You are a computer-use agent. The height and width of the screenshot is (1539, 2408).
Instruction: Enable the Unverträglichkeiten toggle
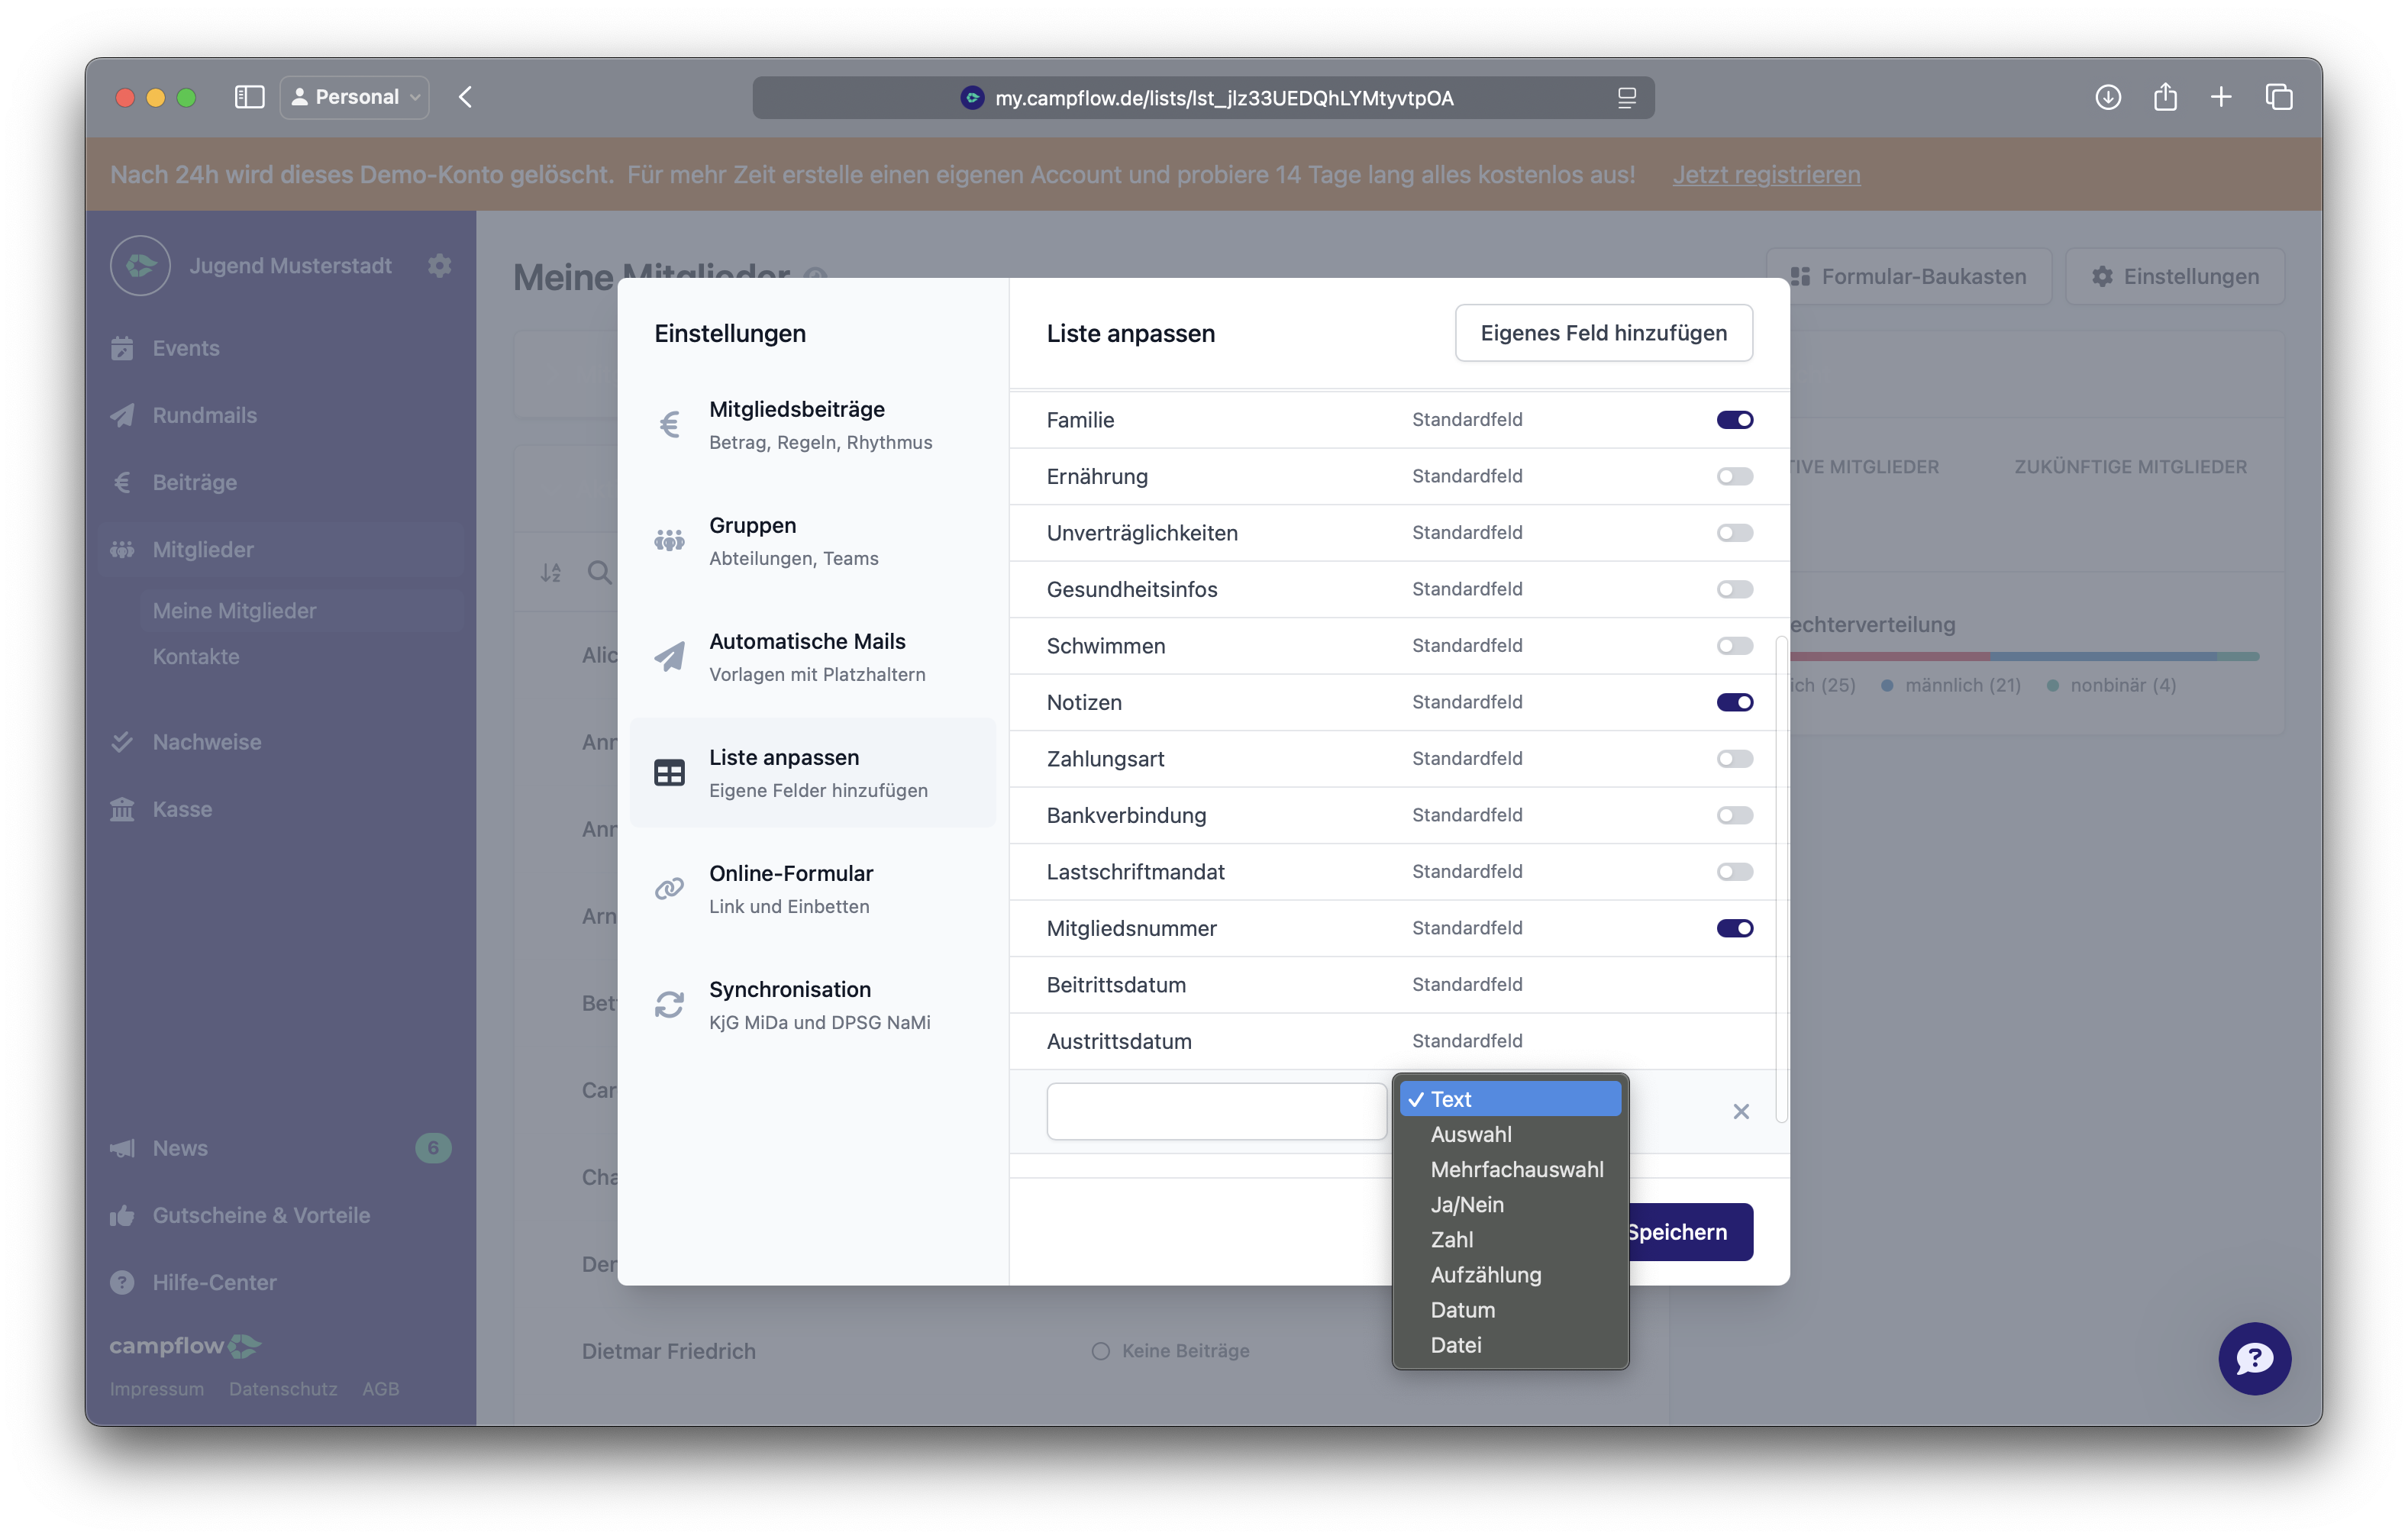1735,533
